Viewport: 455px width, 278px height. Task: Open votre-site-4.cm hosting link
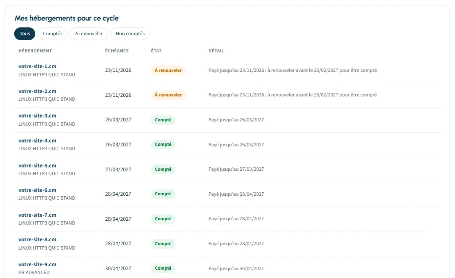pyautogui.click(x=37, y=140)
